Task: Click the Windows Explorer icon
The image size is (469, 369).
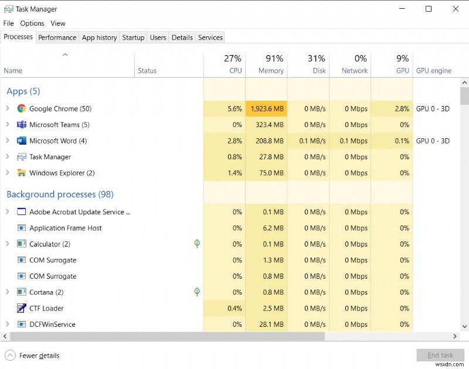Action: pos(21,173)
